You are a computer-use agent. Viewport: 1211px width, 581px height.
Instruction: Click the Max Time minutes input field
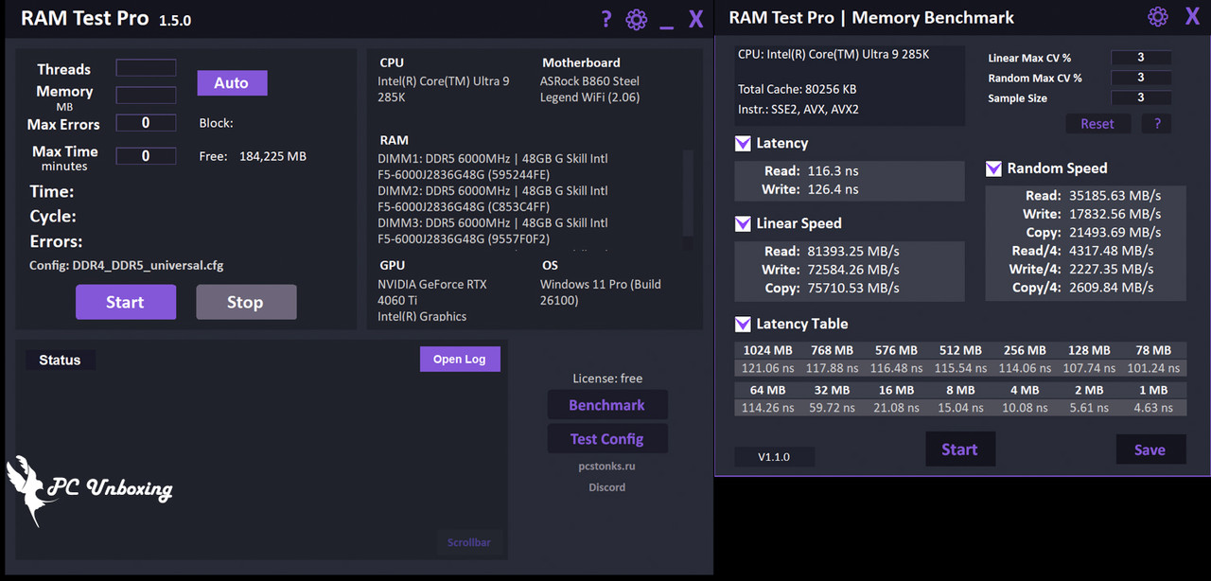(x=146, y=156)
